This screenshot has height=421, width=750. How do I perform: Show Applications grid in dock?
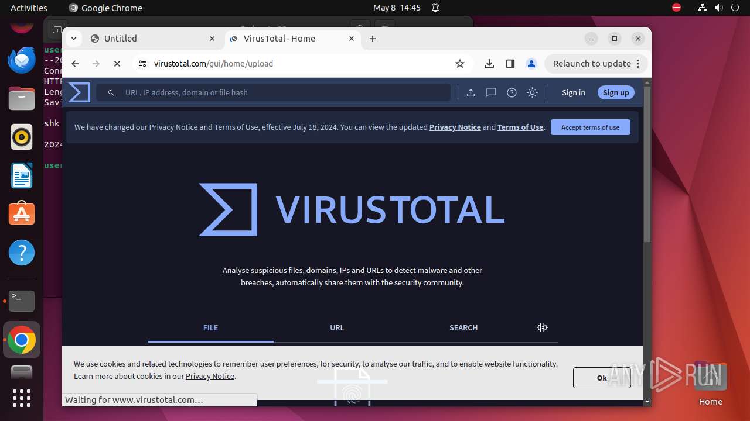pyautogui.click(x=22, y=398)
